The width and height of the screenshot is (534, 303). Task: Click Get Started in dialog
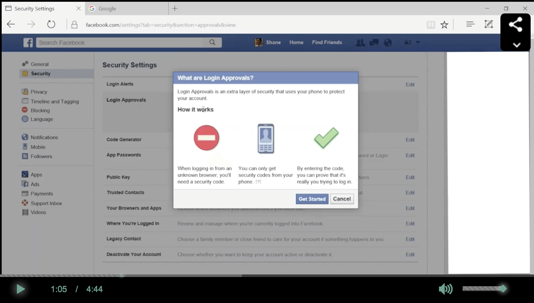tap(312, 199)
